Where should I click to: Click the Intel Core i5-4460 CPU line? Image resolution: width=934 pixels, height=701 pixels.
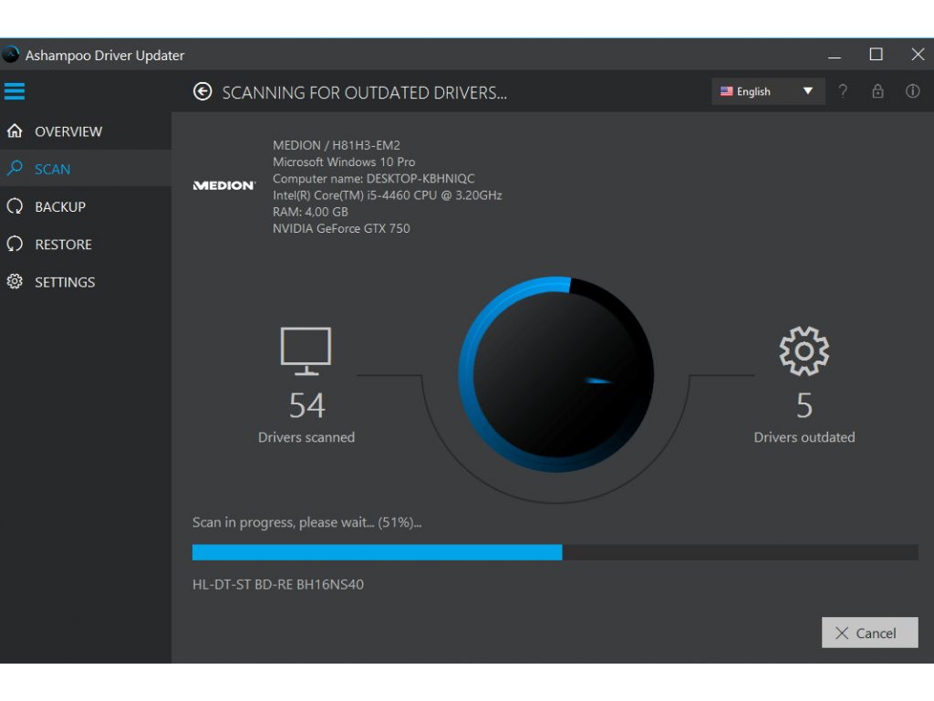(387, 195)
